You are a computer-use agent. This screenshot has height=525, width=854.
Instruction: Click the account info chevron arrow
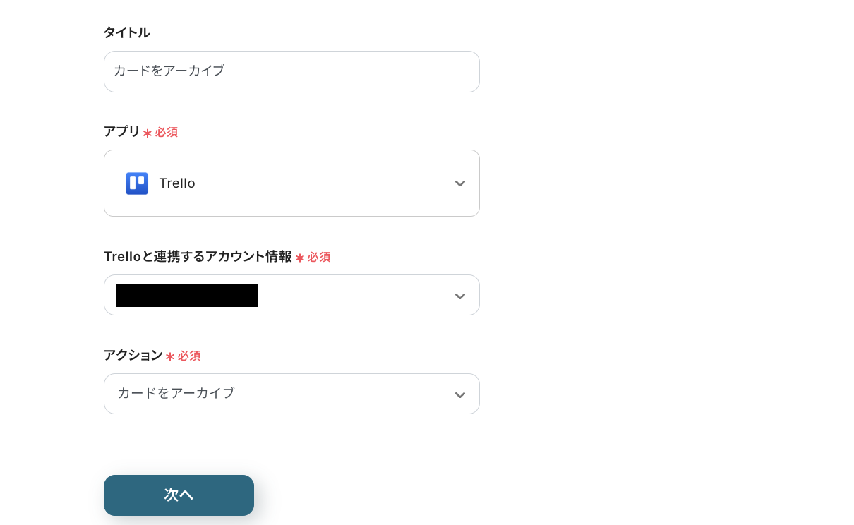pyautogui.click(x=459, y=296)
